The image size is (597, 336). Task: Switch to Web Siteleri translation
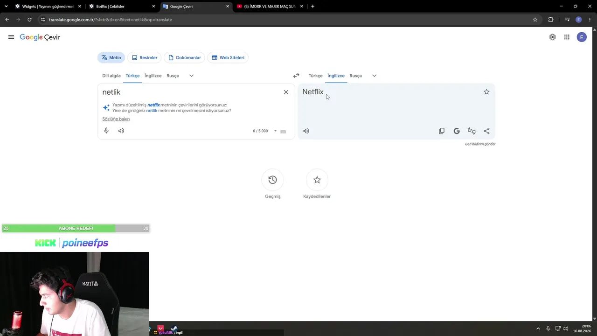click(228, 58)
